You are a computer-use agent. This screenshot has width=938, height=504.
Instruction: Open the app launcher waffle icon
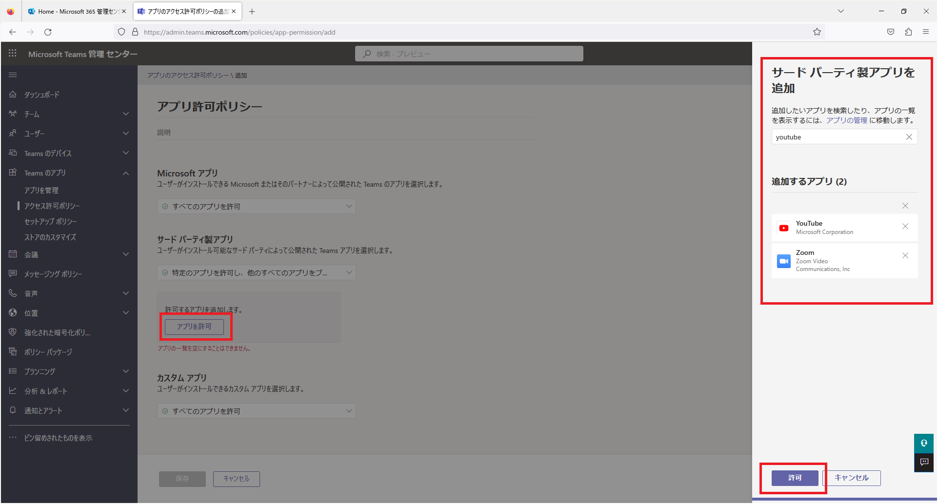13,54
